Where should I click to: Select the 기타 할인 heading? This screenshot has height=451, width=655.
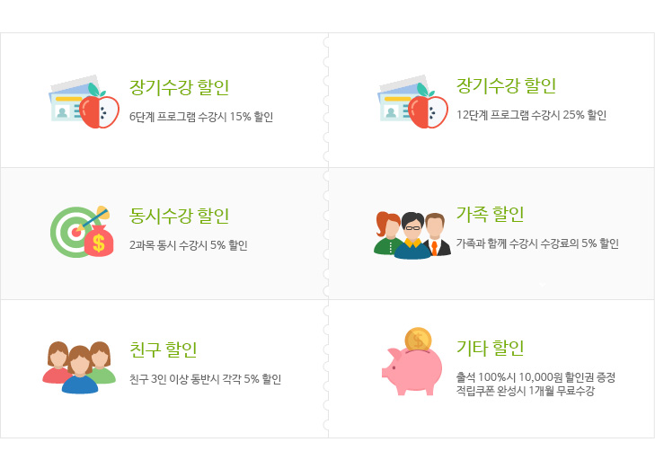click(490, 348)
